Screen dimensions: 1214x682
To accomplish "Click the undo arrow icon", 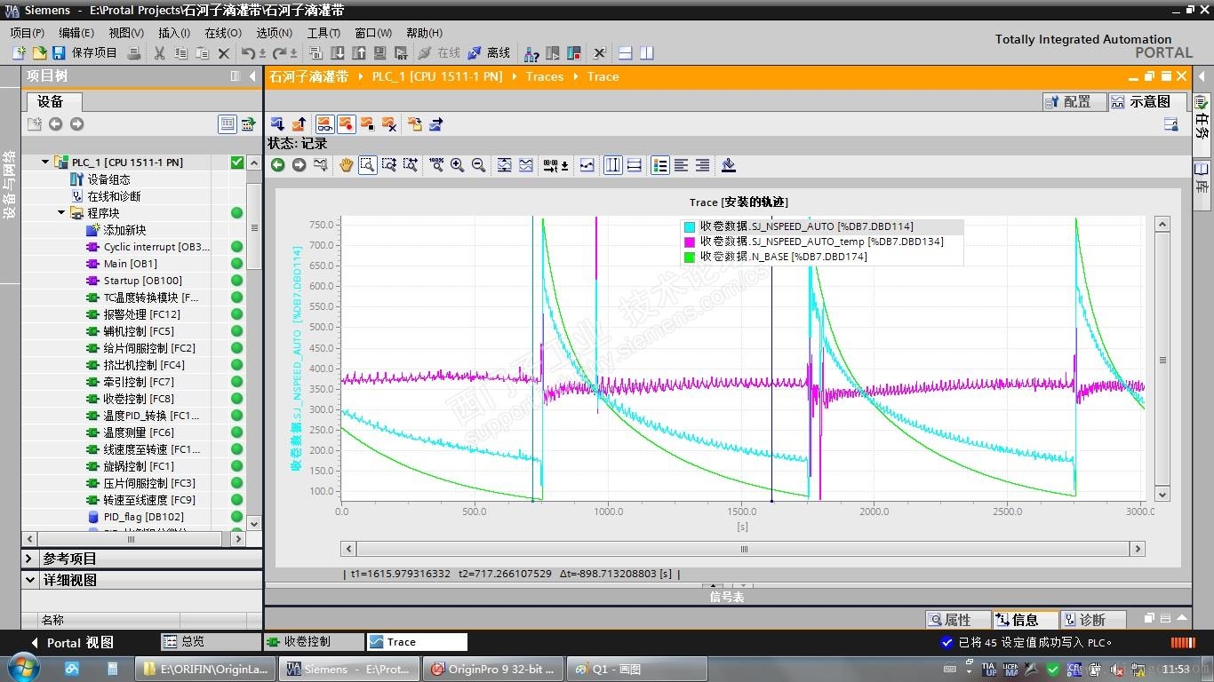I will click(249, 53).
